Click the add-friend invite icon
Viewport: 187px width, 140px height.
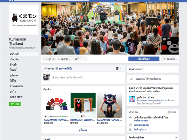click(132, 79)
